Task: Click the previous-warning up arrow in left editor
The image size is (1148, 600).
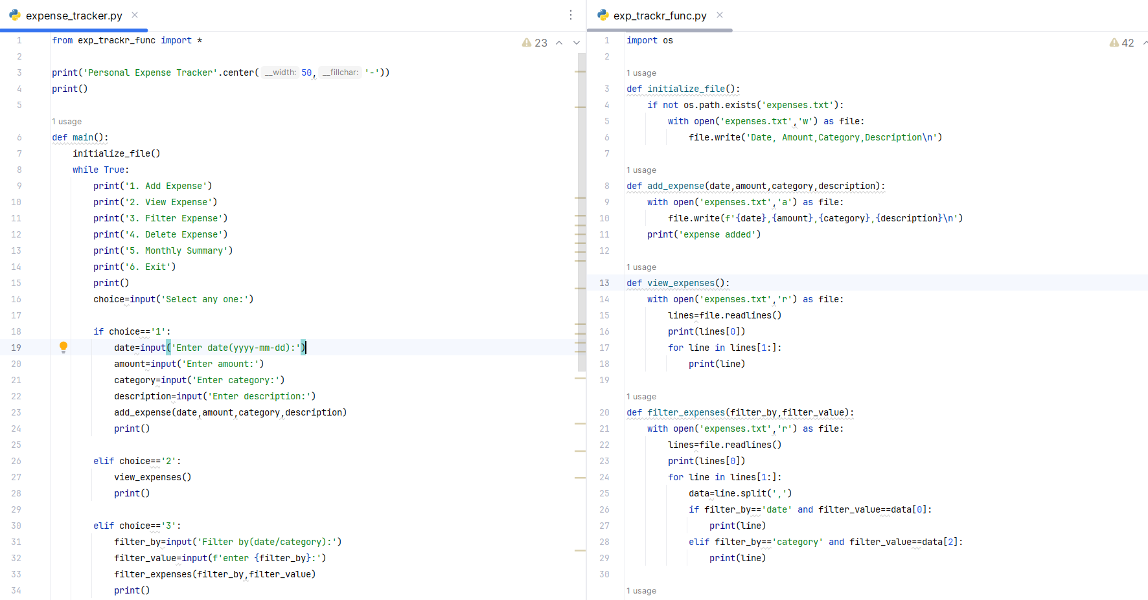Action: click(558, 42)
